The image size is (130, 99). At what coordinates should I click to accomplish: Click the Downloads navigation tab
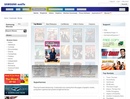pyautogui.click(x=39, y=9)
